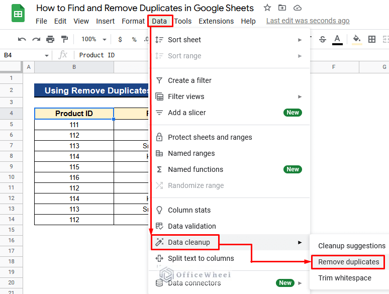The height and width of the screenshot is (294, 389).
Task: Activate the paint format tool
Action: [64, 39]
